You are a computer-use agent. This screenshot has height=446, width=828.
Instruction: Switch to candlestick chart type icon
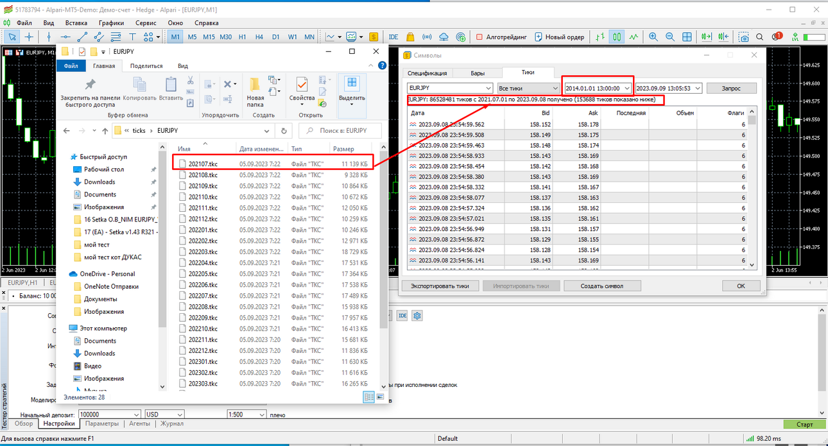click(x=616, y=37)
